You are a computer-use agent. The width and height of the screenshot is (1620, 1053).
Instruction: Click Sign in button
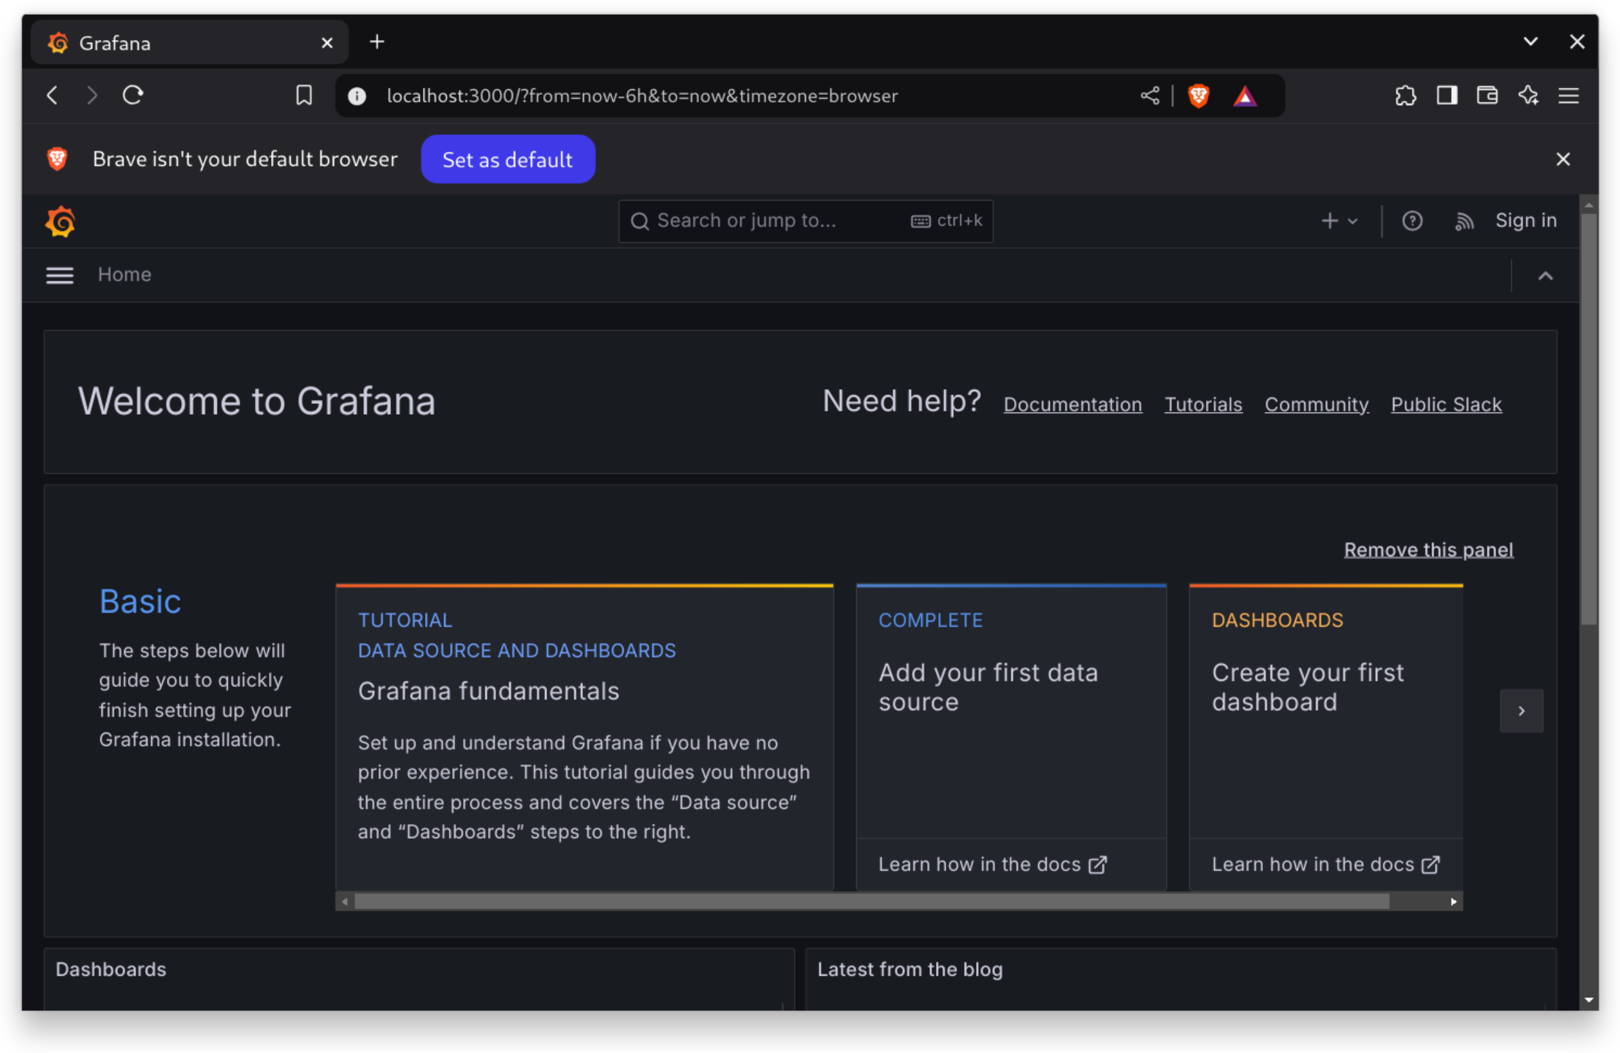click(x=1526, y=220)
